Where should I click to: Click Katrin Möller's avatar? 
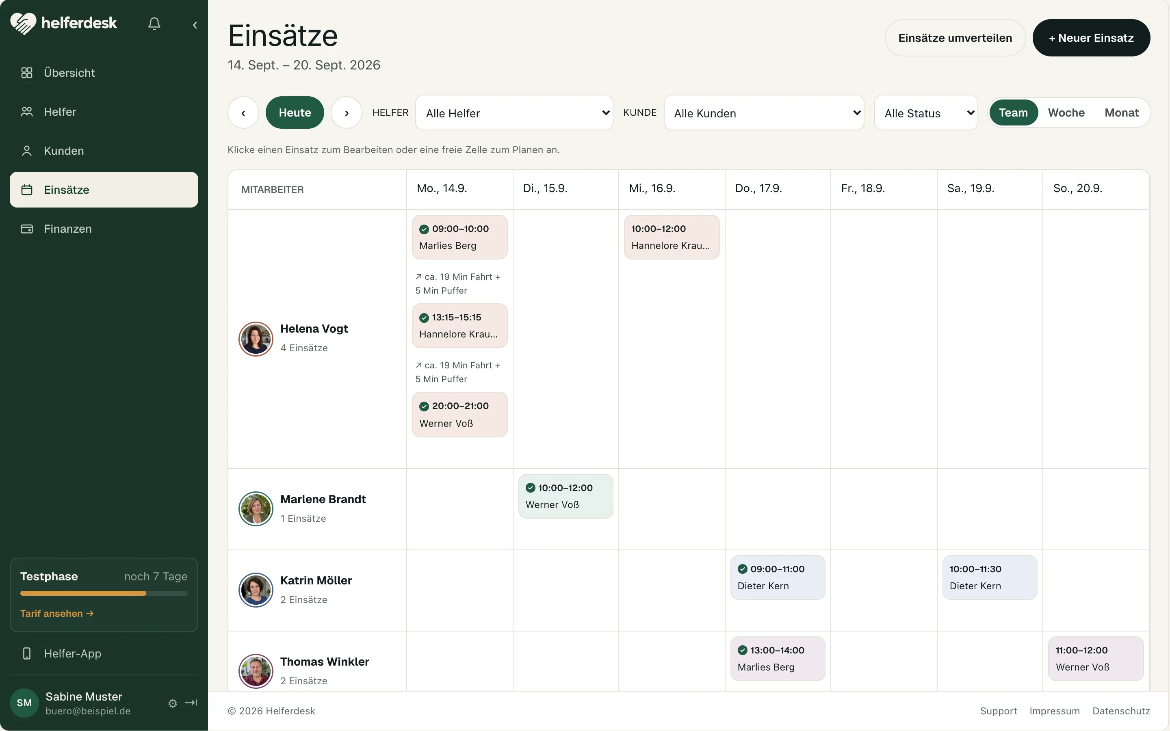256,590
